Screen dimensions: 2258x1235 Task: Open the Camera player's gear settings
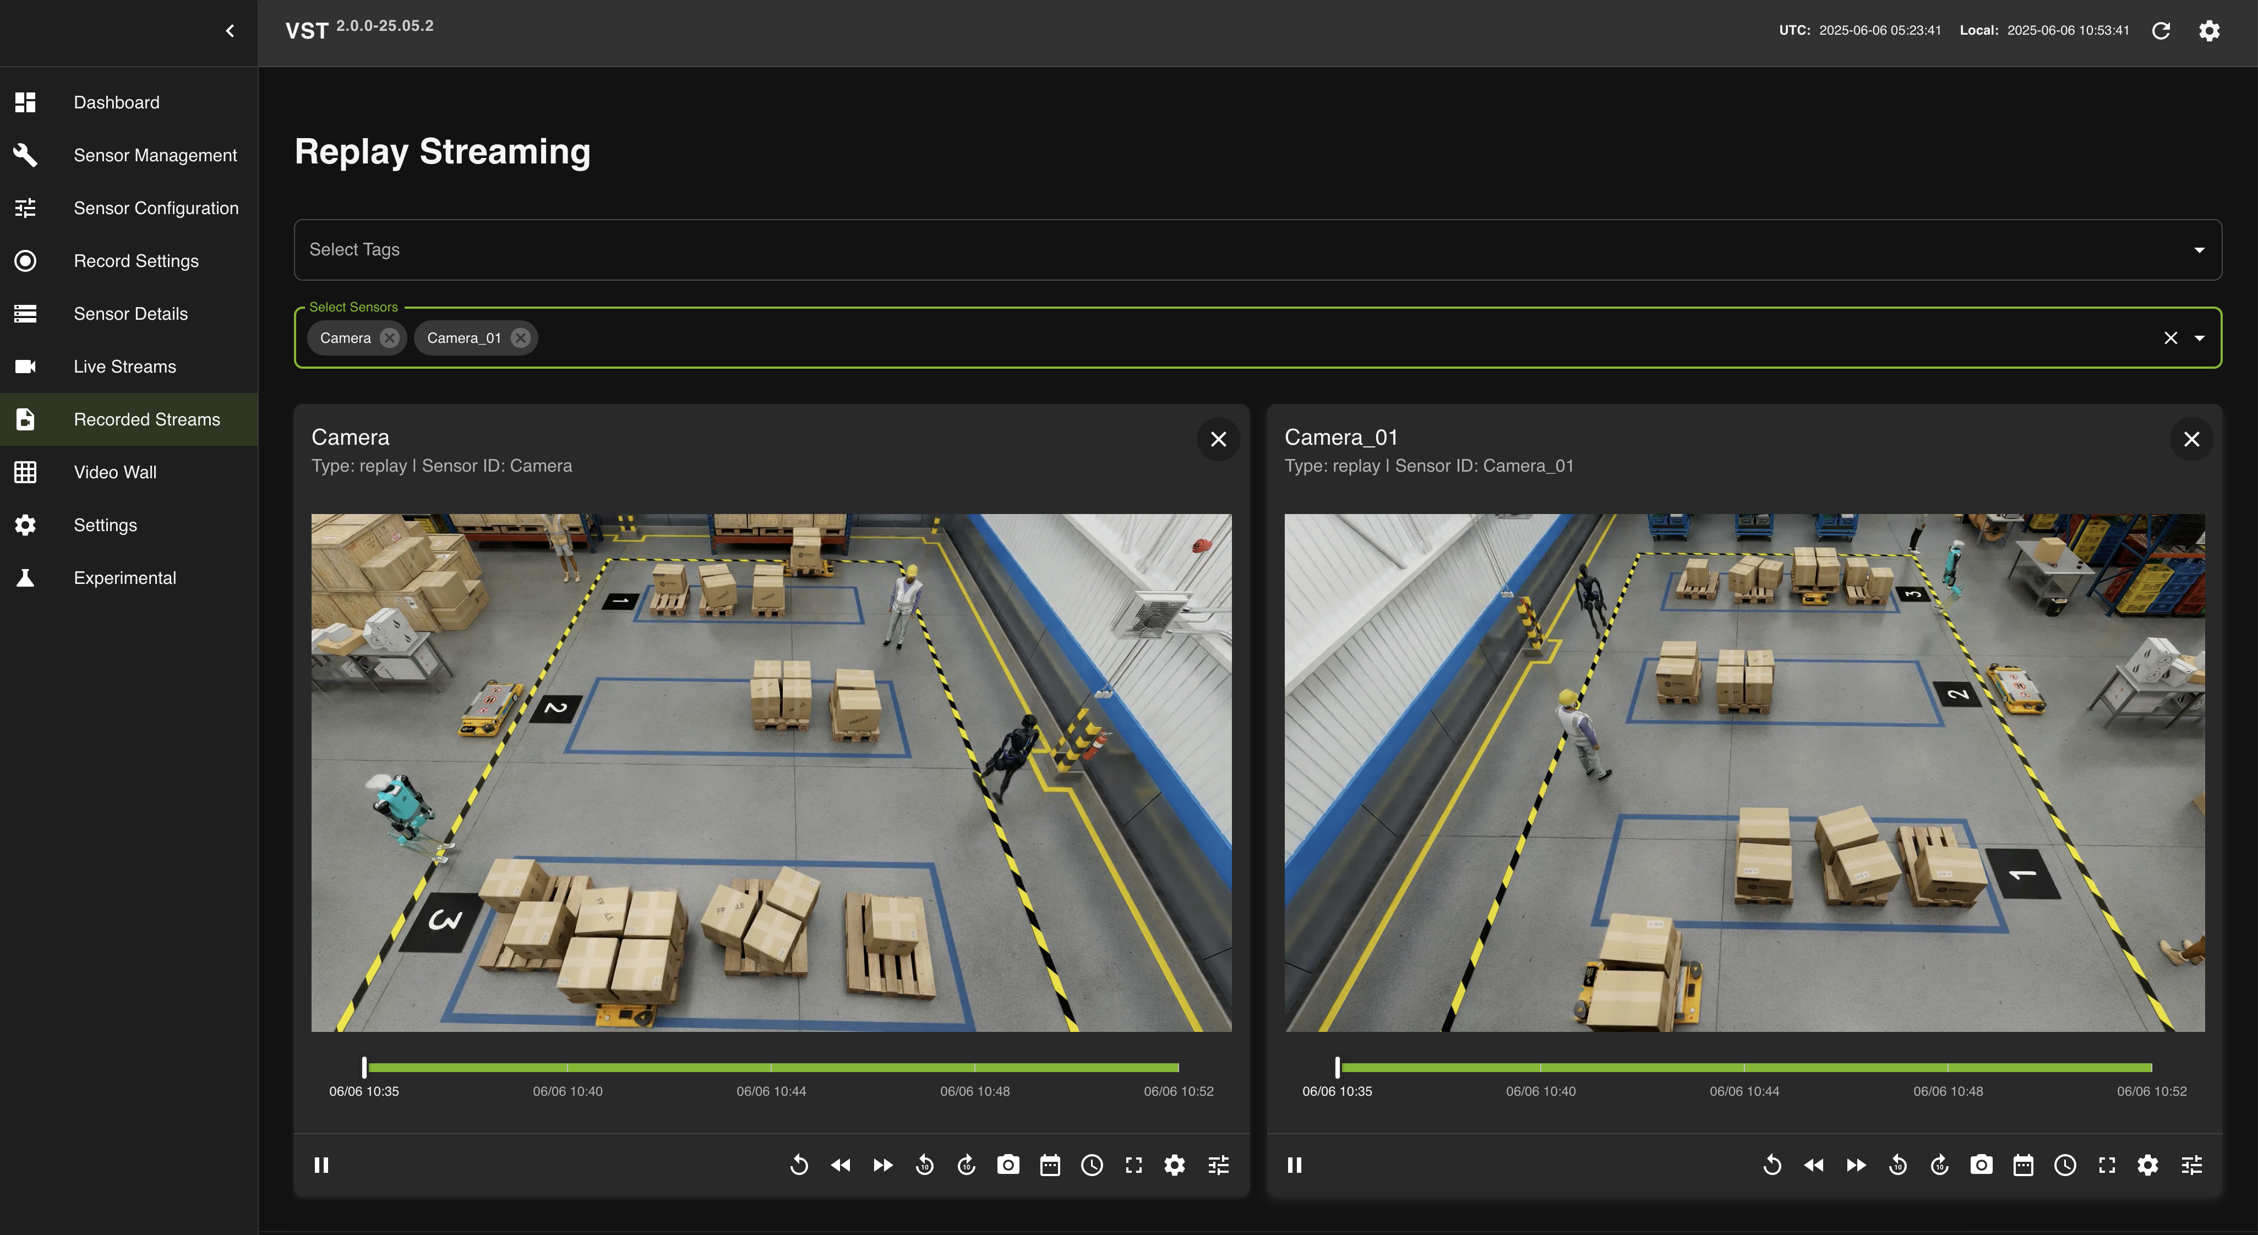[1175, 1165]
